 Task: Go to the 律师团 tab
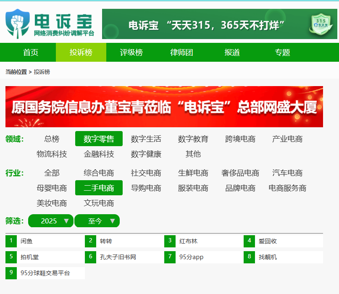pyautogui.click(x=181, y=52)
